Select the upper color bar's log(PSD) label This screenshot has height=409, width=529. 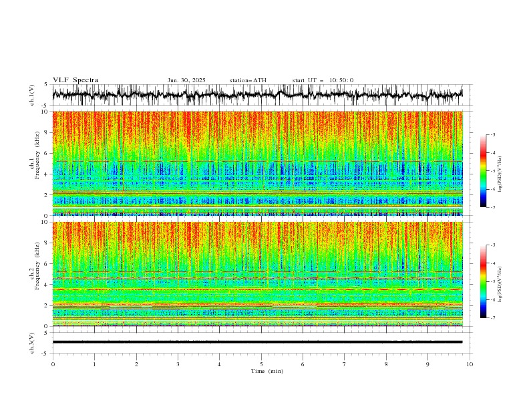click(x=500, y=174)
